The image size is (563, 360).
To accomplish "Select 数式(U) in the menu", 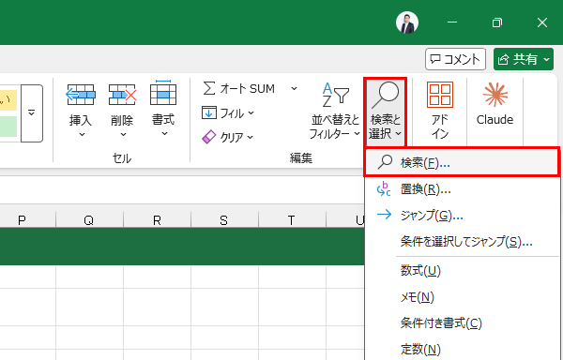I will [462, 271].
